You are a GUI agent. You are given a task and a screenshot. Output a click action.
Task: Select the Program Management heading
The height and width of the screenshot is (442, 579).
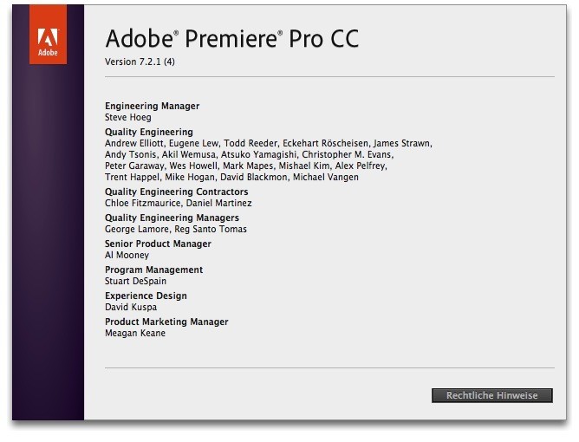(153, 270)
